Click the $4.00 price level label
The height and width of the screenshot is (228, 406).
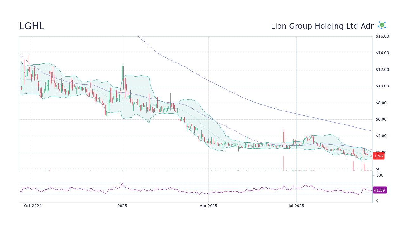(380, 136)
